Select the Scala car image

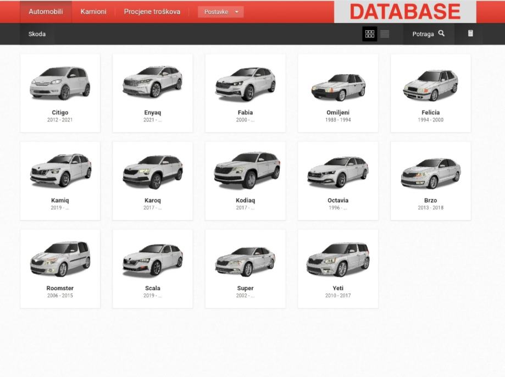[153, 260]
